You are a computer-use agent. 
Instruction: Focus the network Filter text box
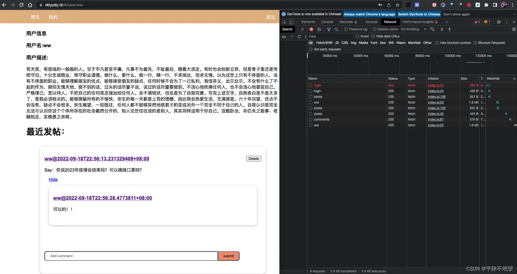(x=329, y=37)
